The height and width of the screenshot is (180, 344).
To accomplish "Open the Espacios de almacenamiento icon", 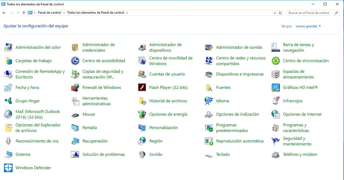I will pos(276,74).
